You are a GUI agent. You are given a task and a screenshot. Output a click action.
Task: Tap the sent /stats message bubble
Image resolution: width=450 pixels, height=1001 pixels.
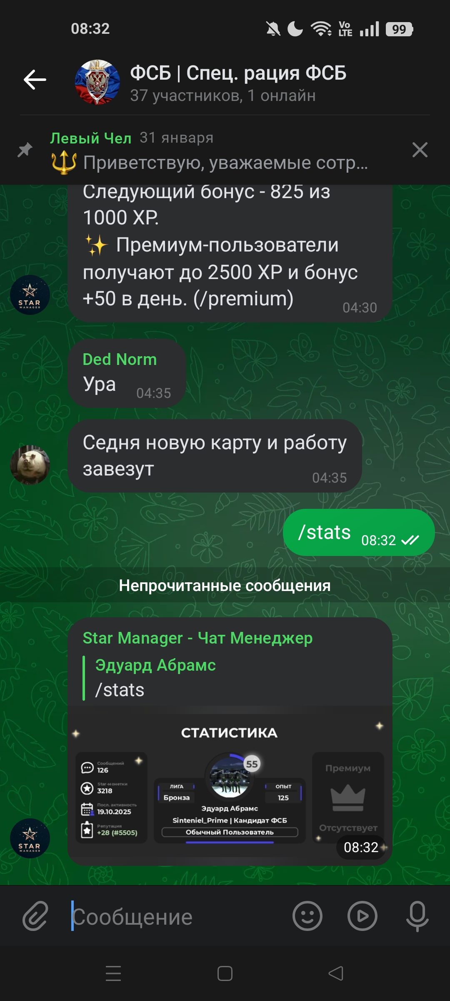click(359, 532)
